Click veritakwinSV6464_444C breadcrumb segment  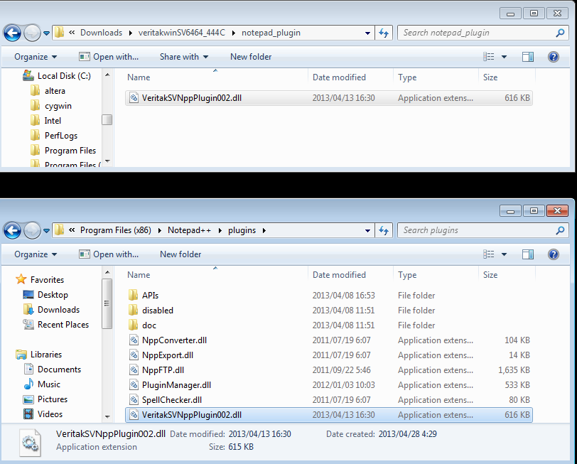point(182,33)
